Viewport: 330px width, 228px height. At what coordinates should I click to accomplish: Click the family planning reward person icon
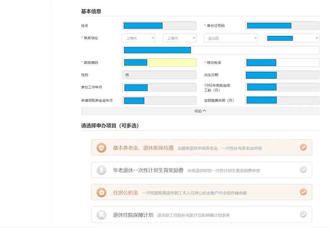[101, 170]
